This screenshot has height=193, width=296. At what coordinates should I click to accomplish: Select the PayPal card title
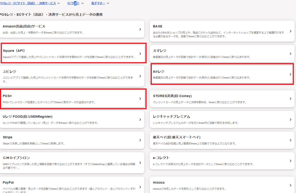click(8, 182)
